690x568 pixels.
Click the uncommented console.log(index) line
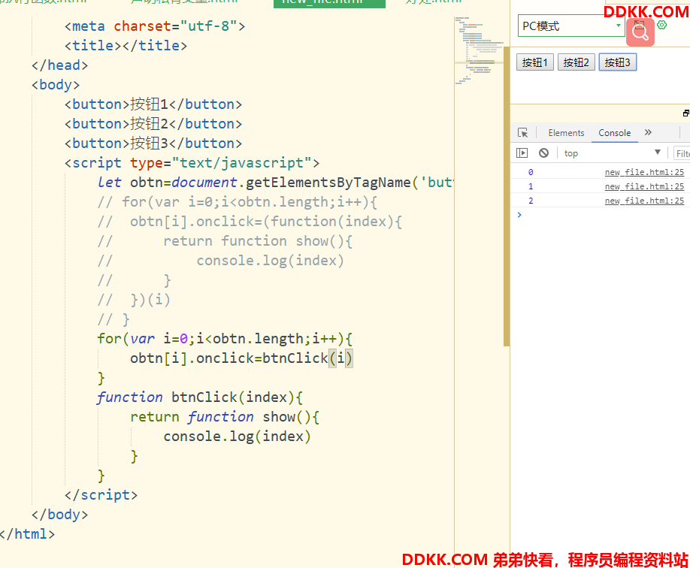(x=238, y=437)
